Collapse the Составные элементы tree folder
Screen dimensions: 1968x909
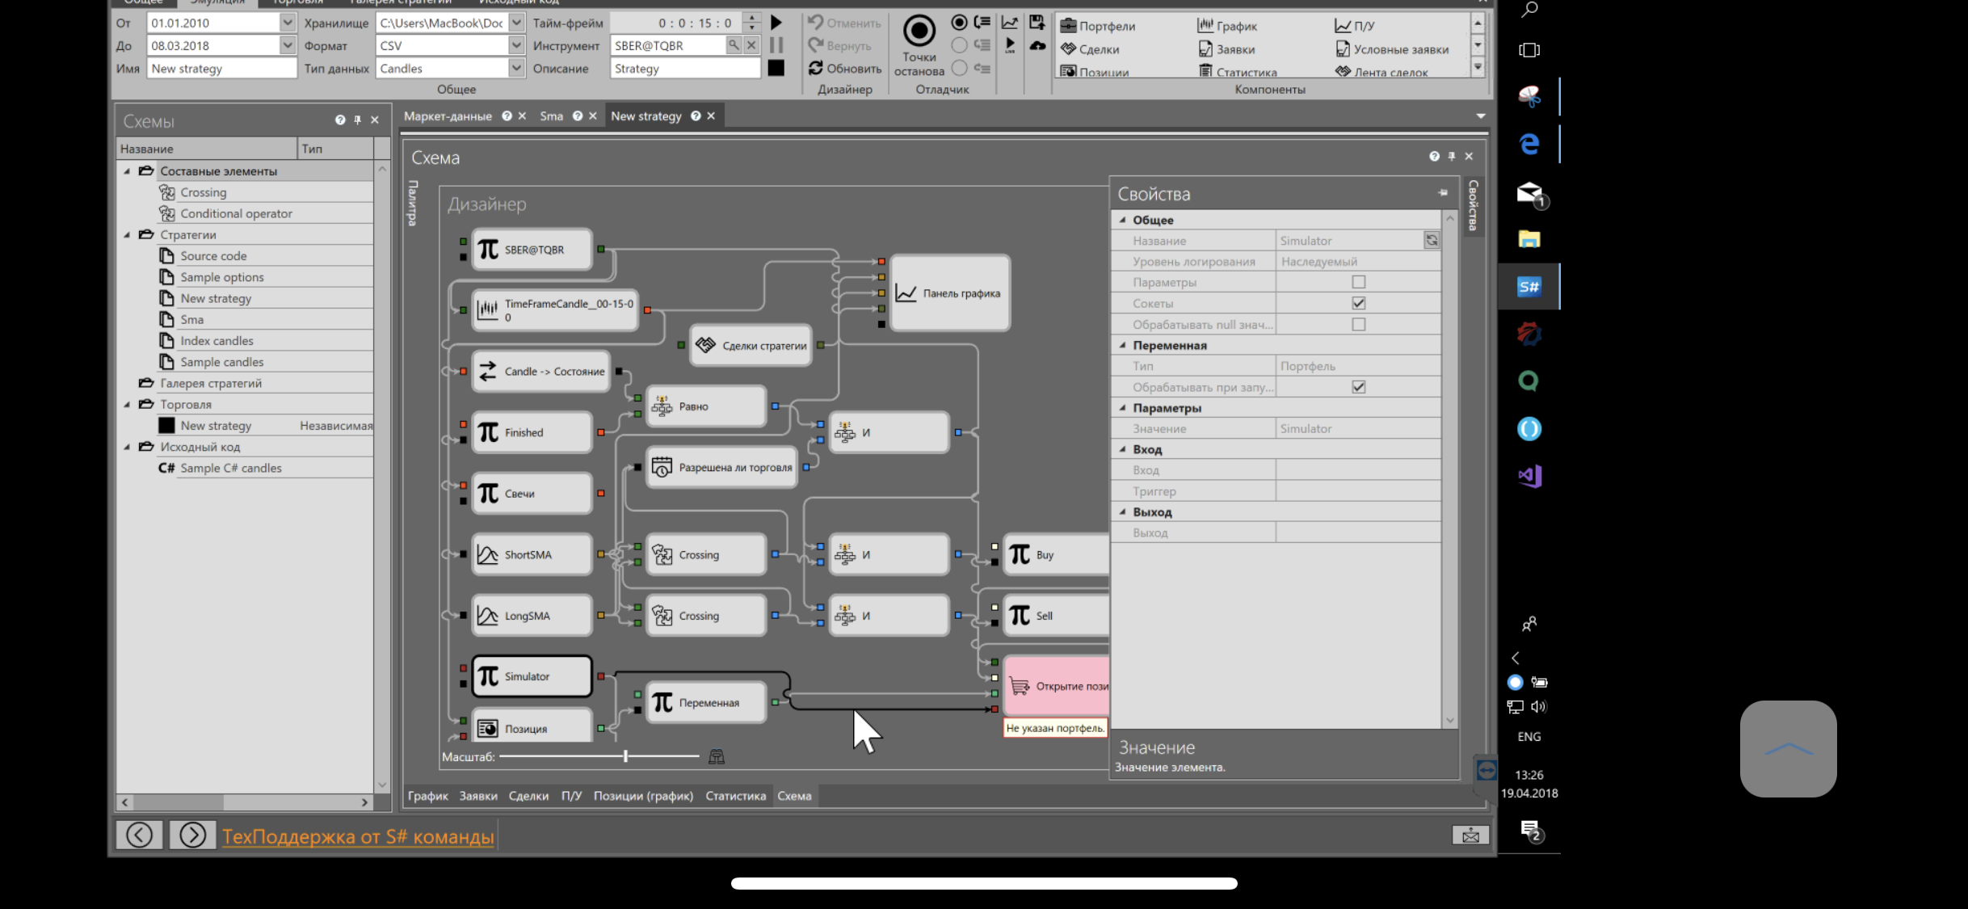click(x=127, y=171)
